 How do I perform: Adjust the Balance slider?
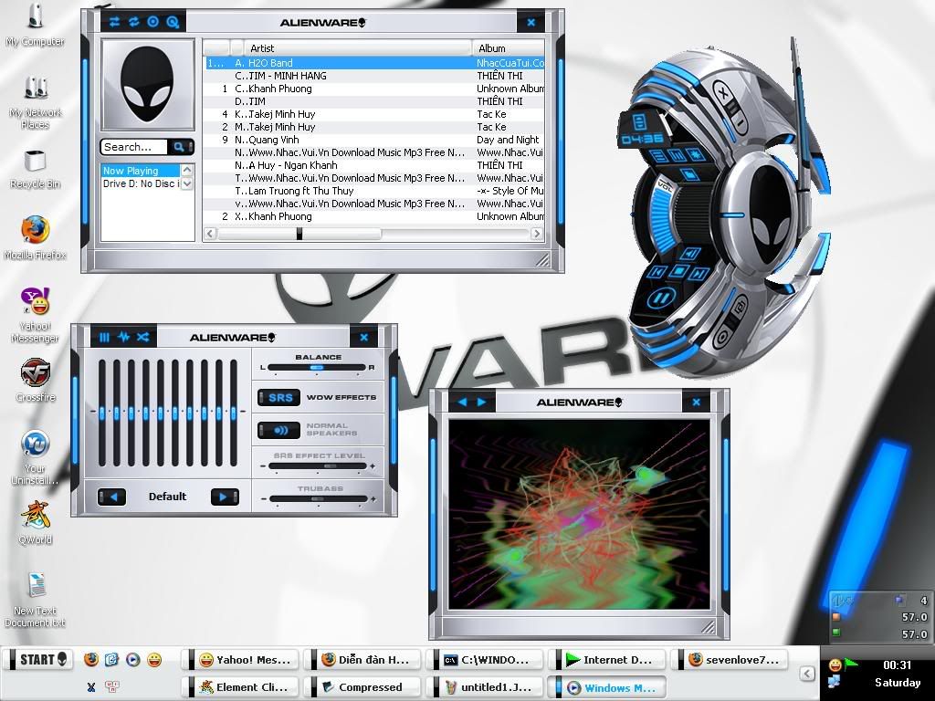317,368
